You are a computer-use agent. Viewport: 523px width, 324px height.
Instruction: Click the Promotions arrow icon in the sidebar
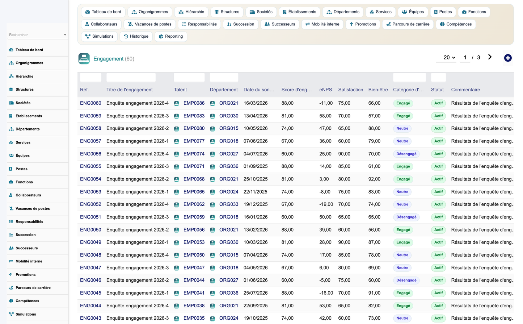click(x=11, y=275)
